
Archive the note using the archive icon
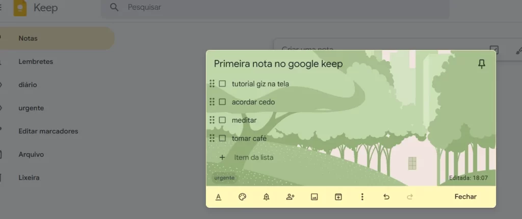(x=338, y=197)
